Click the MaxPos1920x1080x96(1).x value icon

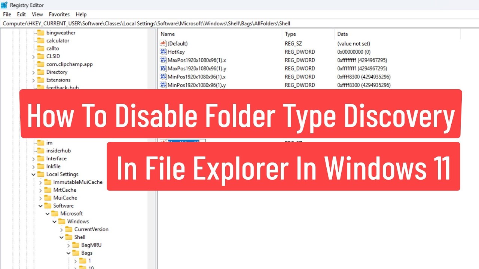pyautogui.click(x=163, y=60)
